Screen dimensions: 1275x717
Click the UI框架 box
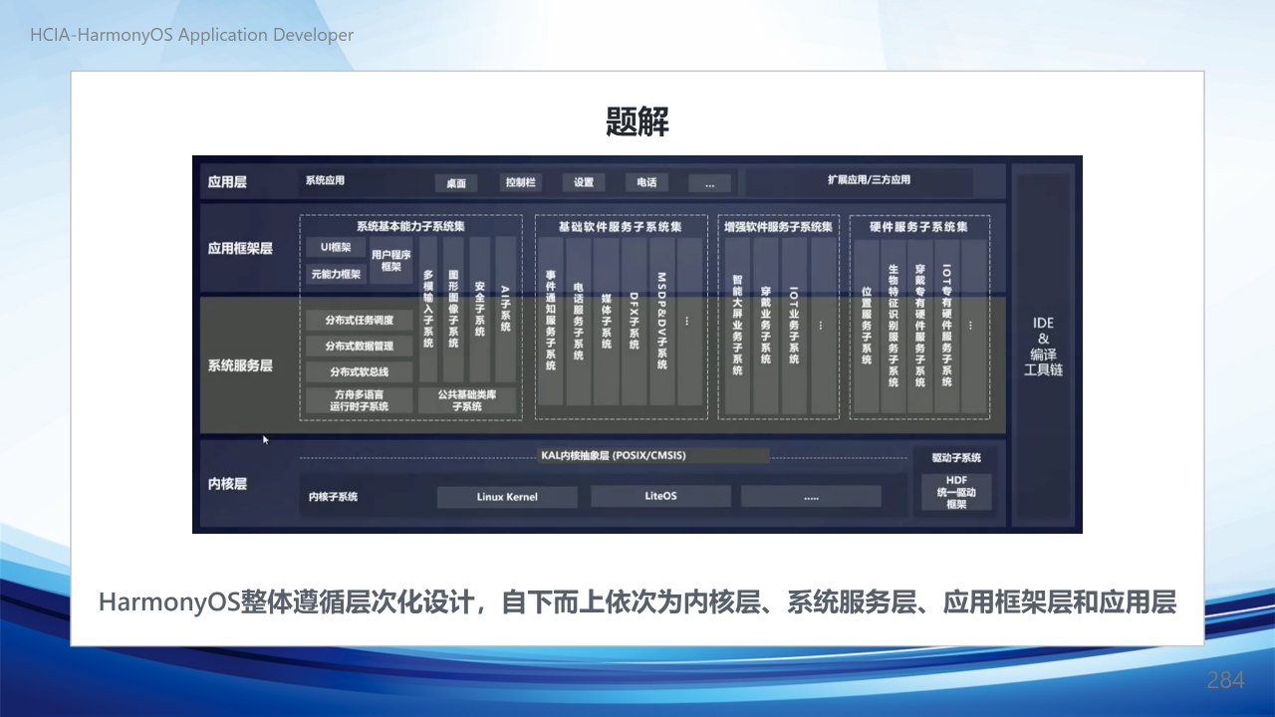coord(335,248)
